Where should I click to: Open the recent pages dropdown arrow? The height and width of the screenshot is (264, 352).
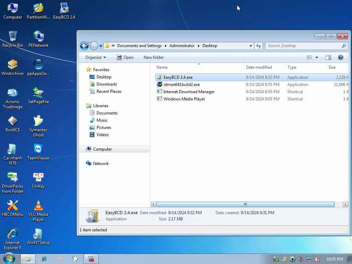point(101,46)
